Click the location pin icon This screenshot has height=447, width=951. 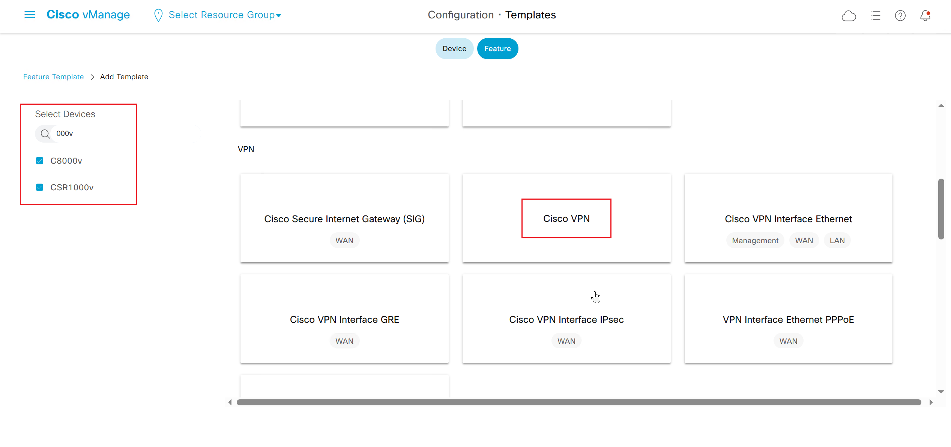(158, 15)
